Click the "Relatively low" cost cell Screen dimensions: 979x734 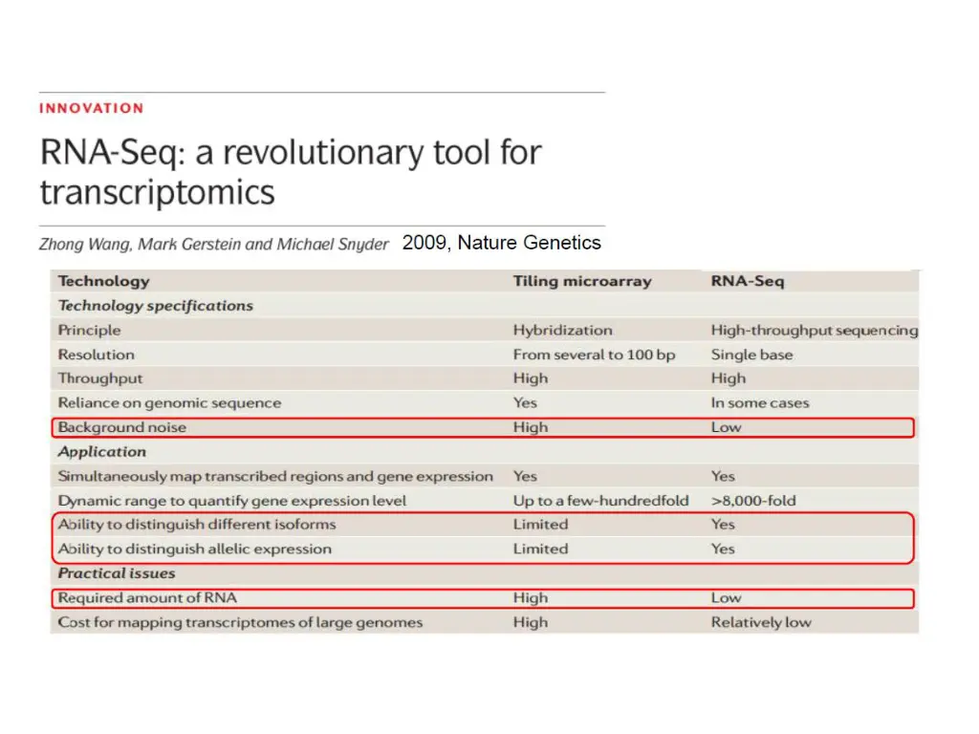(761, 622)
